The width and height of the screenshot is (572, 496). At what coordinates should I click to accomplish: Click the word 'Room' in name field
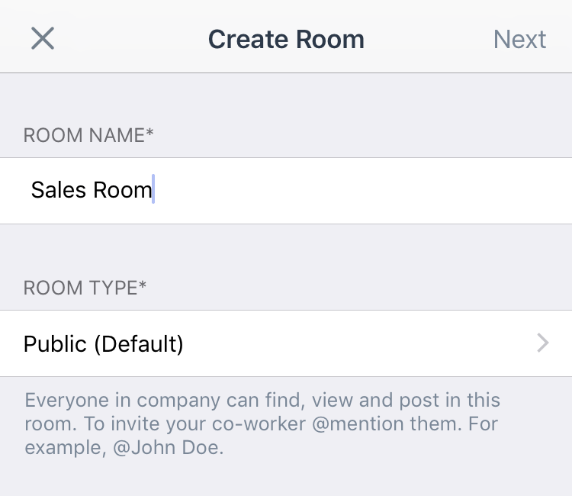coord(122,190)
